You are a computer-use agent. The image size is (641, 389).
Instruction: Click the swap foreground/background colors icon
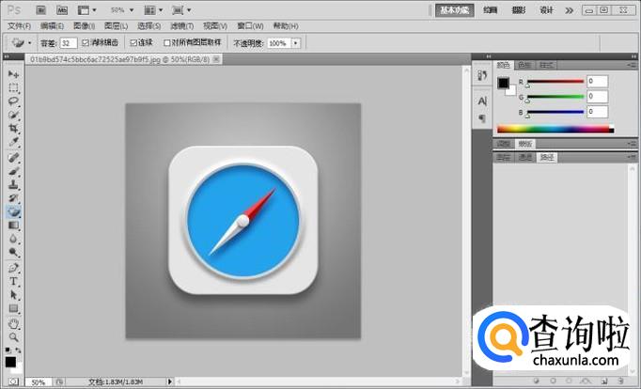tap(18, 350)
